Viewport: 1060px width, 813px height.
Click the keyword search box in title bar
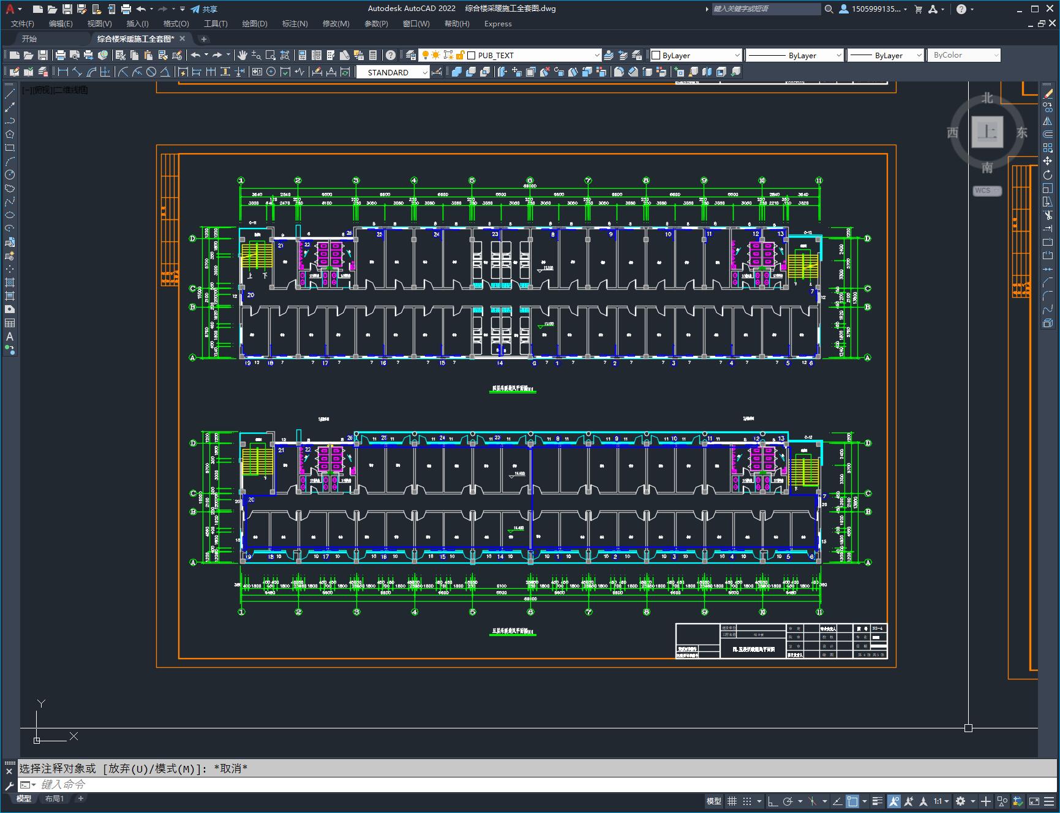(766, 9)
